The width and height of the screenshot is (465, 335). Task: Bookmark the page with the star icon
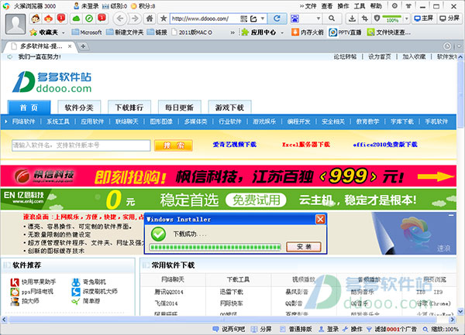tap(164, 19)
